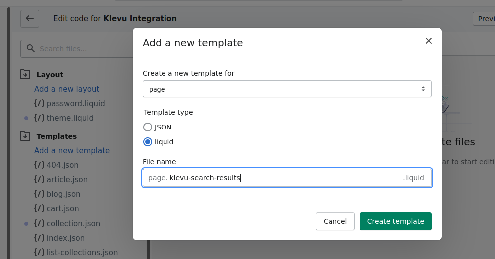The image size is (495, 259).
Task: Click the cart.json file code icon
Action: click(x=39, y=209)
